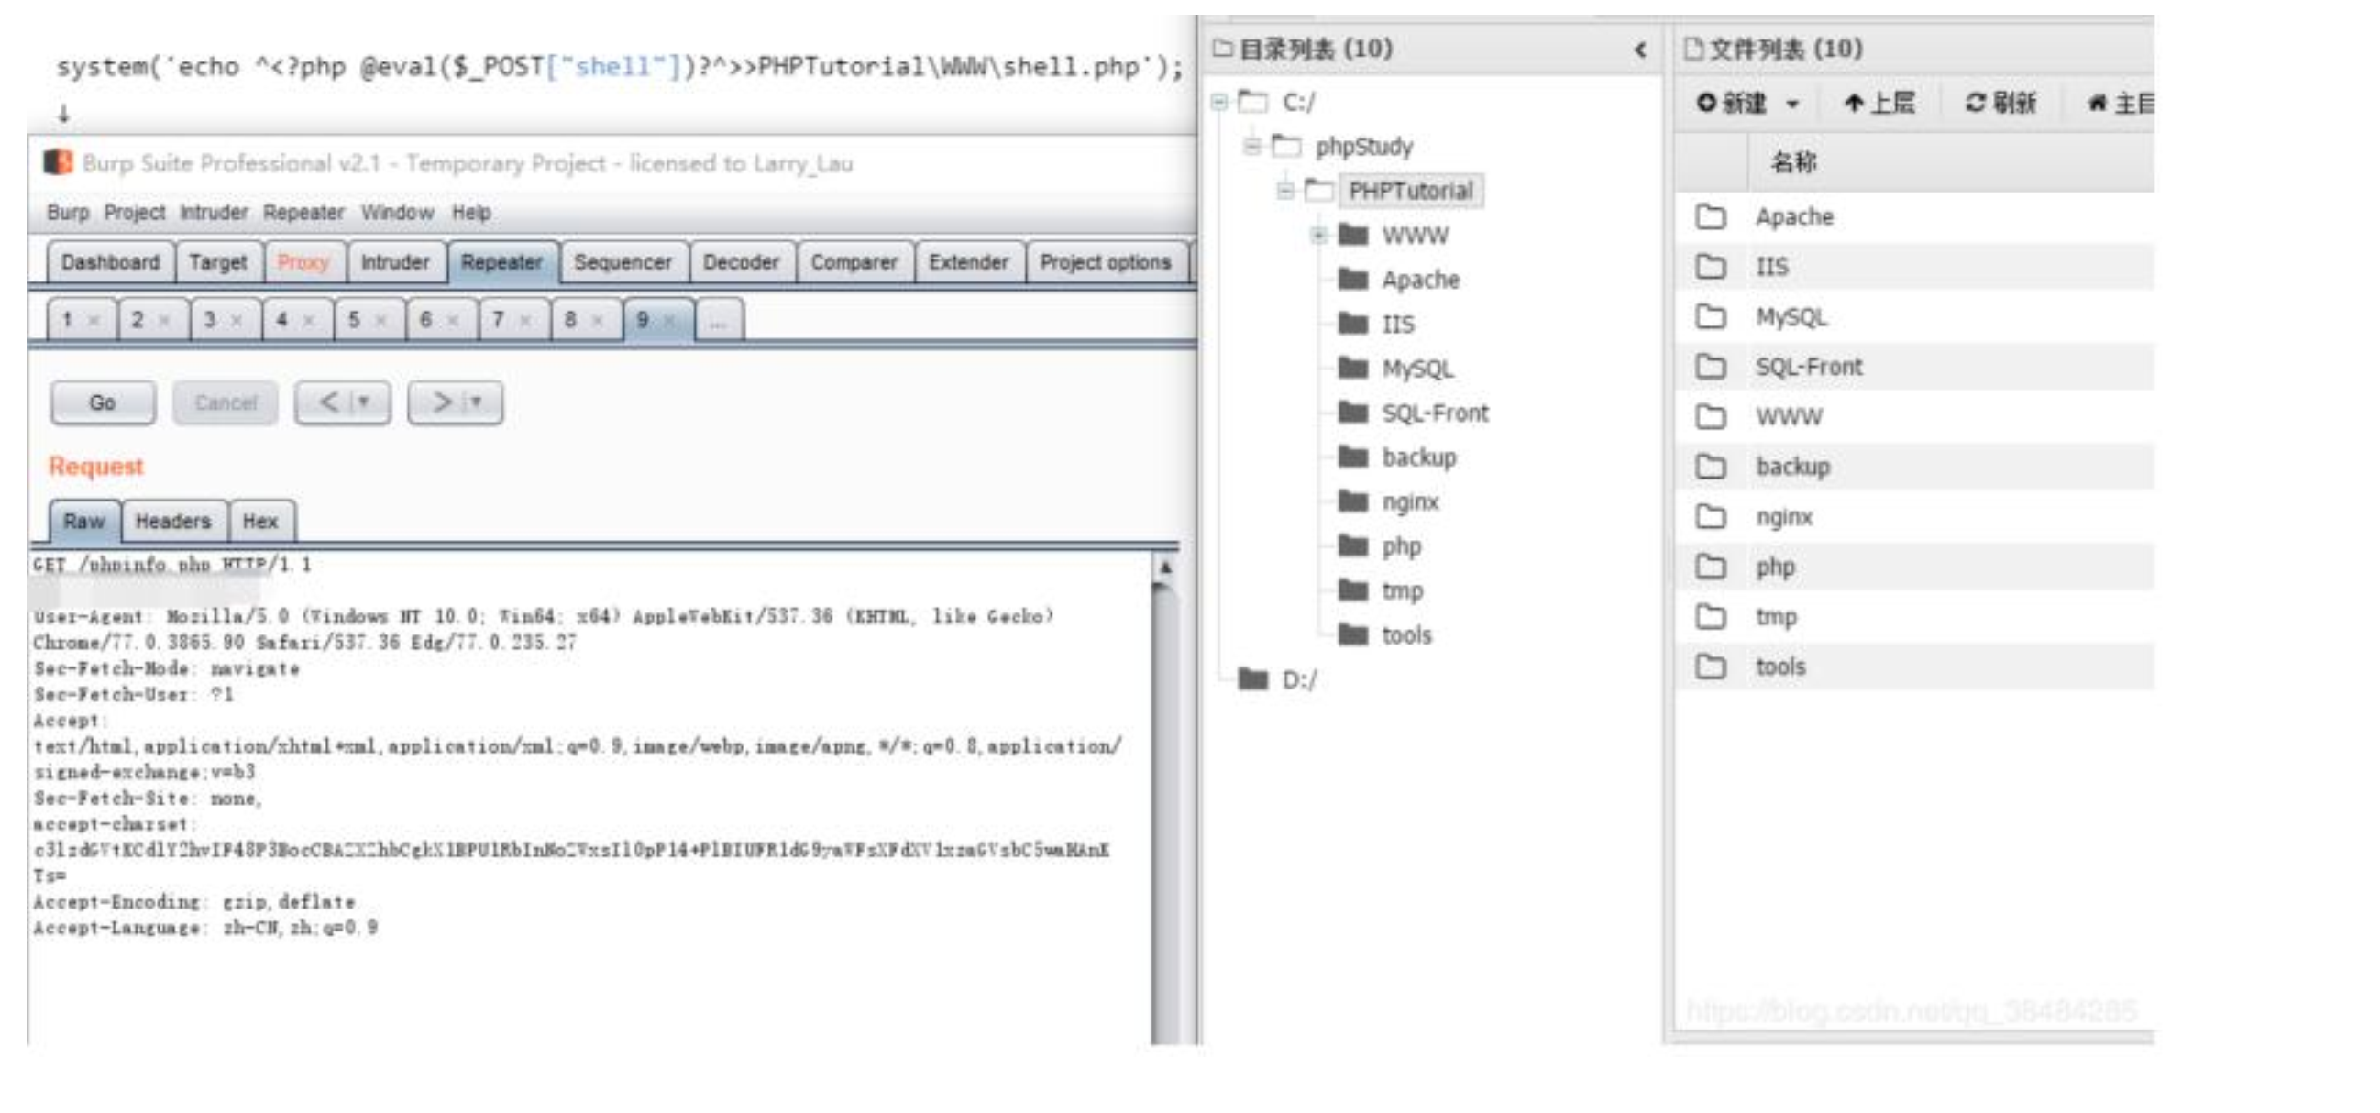
Task: Expand the WWW tree node
Action: [1318, 235]
